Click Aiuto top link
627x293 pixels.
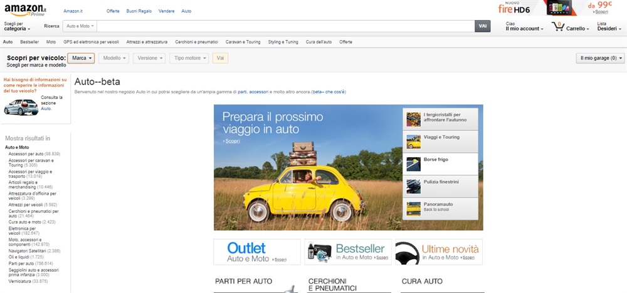click(186, 11)
